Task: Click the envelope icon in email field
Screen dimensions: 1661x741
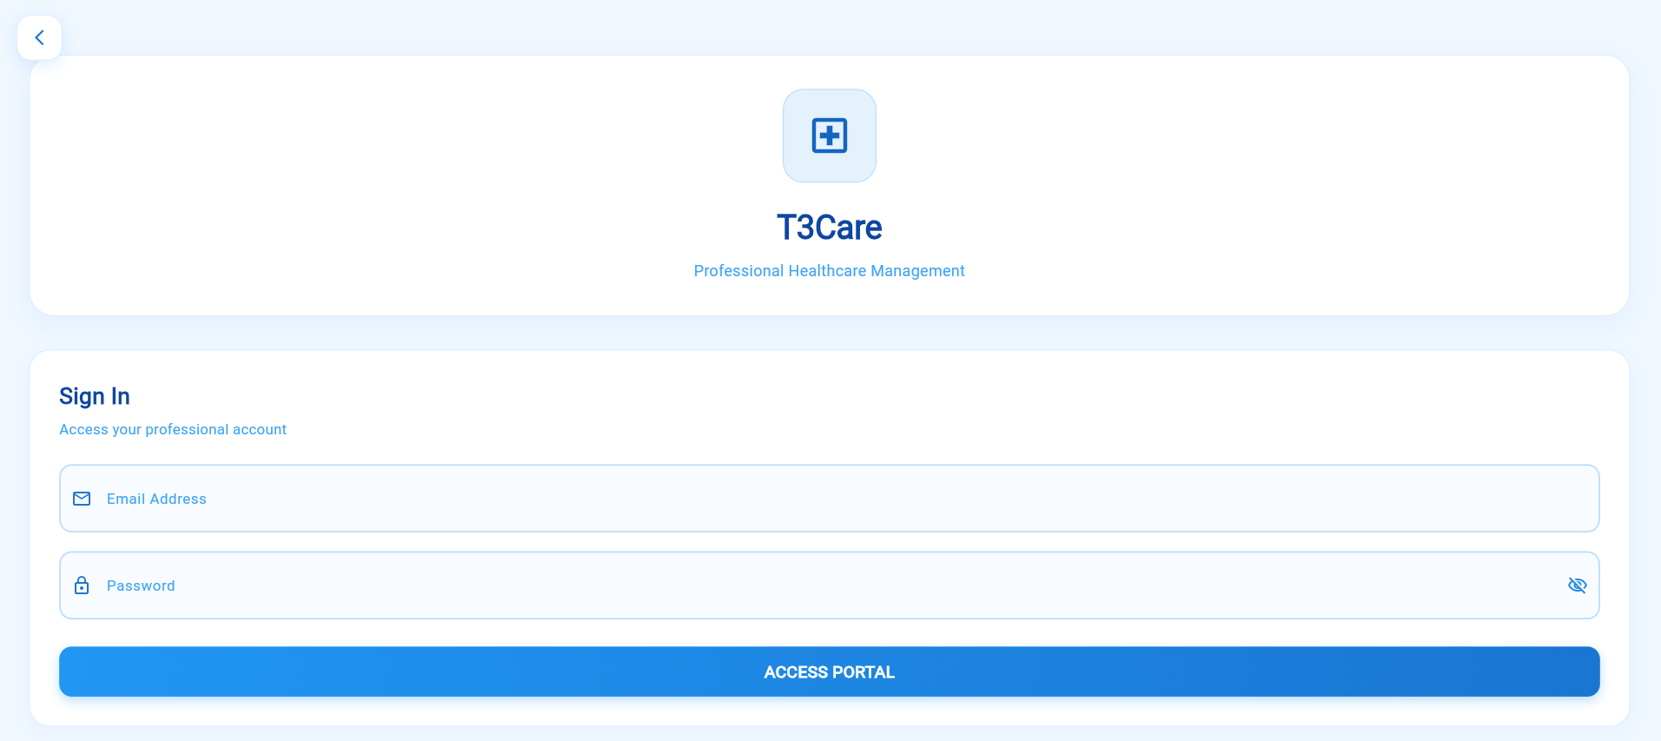Action: tap(82, 499)
